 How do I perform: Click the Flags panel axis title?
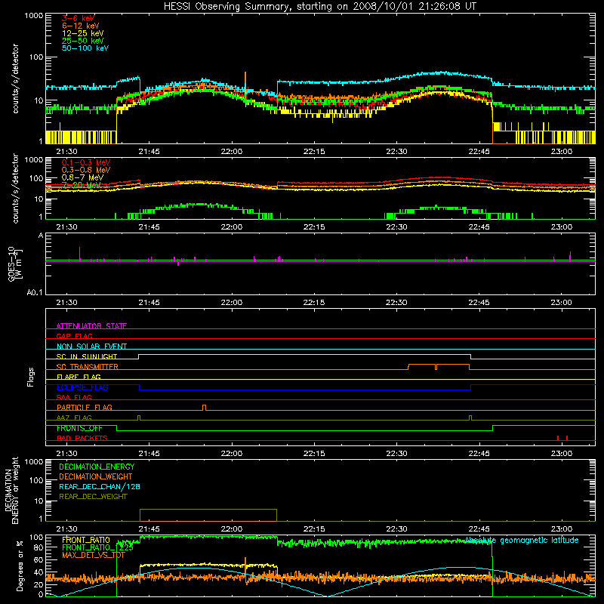click(x=31, y=377)
